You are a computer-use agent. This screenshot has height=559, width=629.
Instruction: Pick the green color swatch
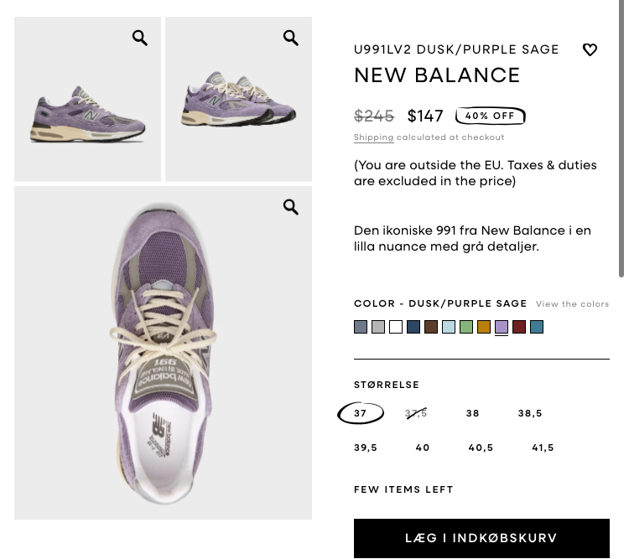click(466, 327)
